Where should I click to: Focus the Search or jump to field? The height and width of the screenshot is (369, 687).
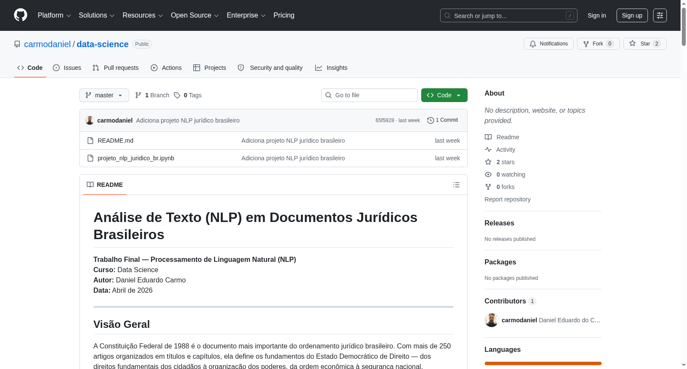[508, 15]
